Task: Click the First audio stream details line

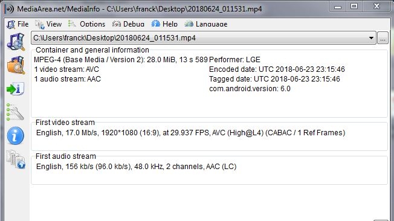Action: tap(136, 167)
